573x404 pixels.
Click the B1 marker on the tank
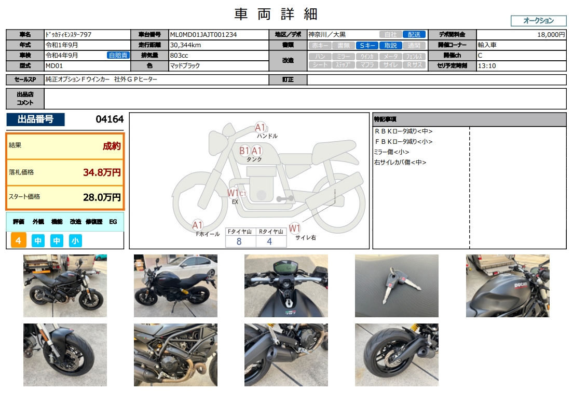click(x=244, y=151)
